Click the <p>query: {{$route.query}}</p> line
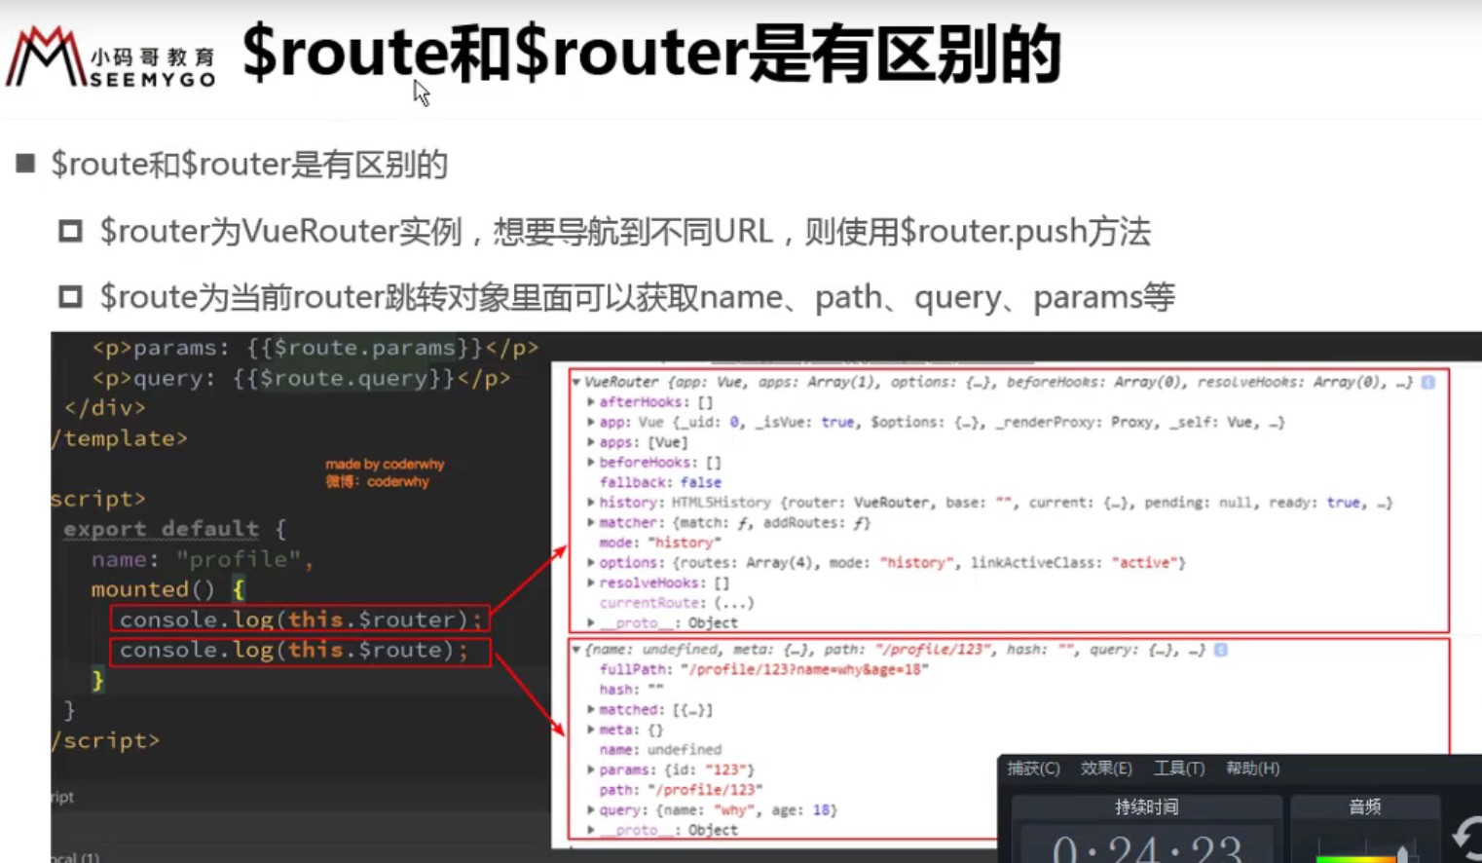 (x=301, y=378)
